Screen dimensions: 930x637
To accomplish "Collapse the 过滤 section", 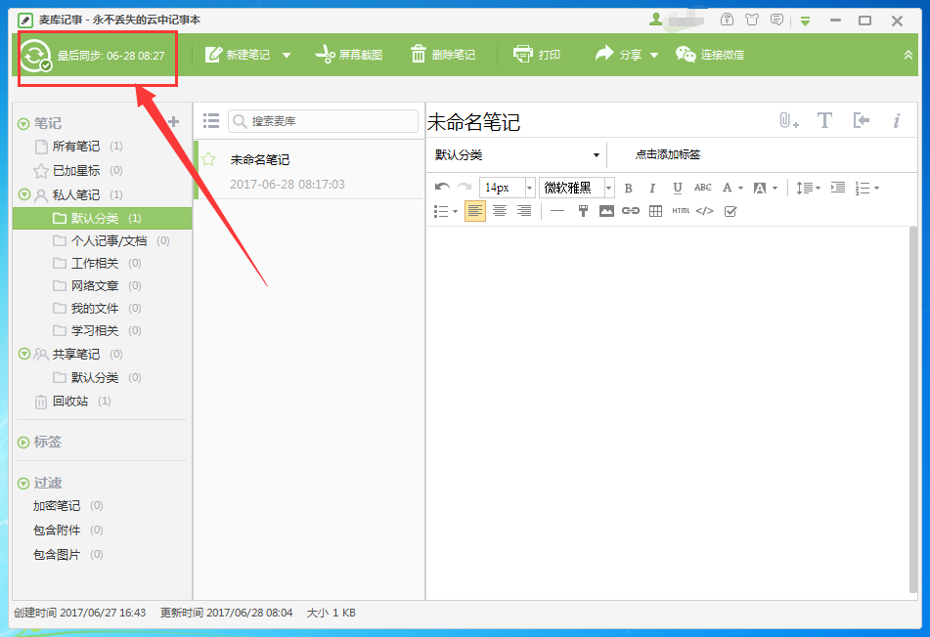I will (x=23, y=484).
